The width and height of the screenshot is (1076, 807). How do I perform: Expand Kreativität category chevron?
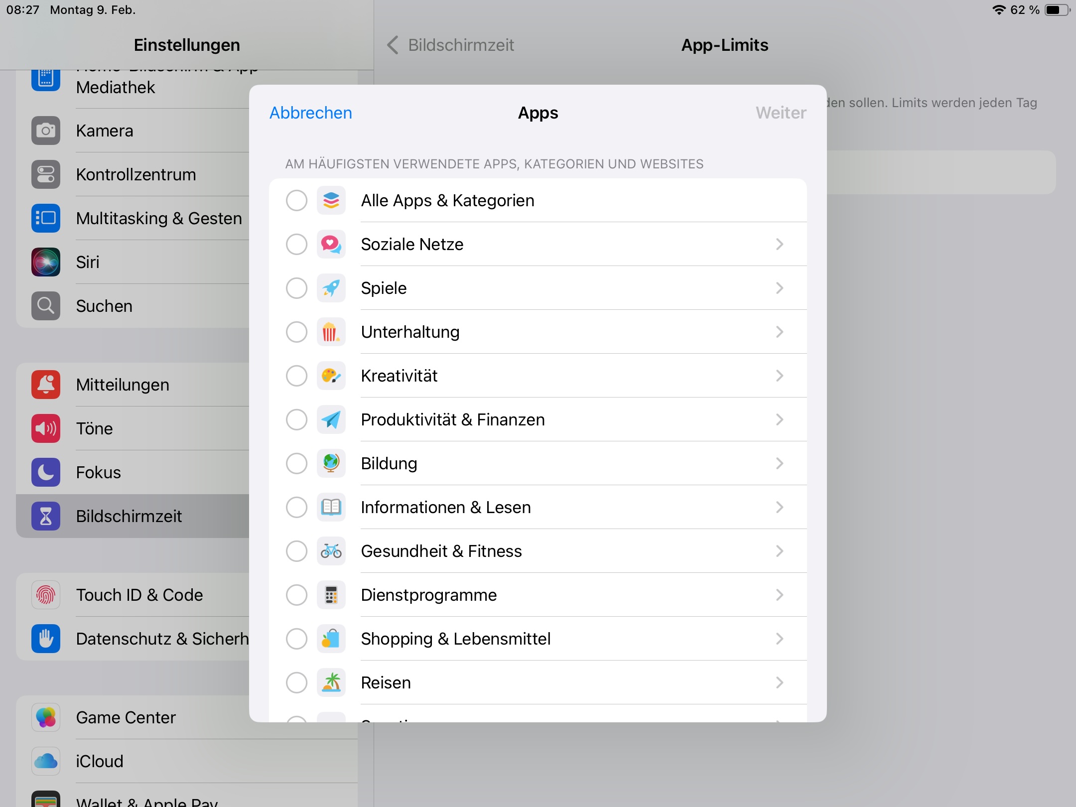pyautogui.click(x=780, y=376)
